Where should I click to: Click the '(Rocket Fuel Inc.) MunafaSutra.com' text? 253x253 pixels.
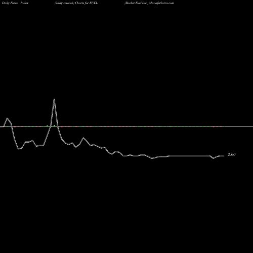149,3
